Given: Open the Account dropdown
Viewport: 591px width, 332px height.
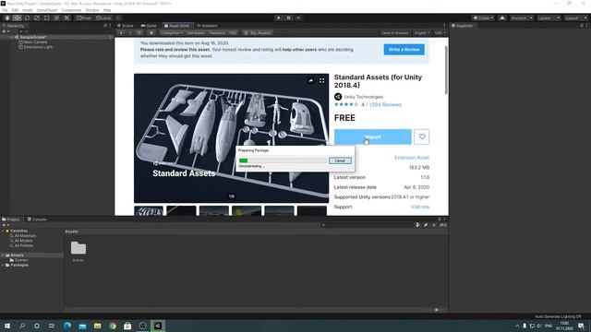Looking at the screenshot, I should (x=522, y=18).
